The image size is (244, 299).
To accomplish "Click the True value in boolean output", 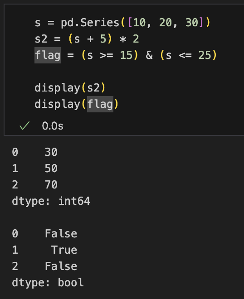I will point(64,250).
